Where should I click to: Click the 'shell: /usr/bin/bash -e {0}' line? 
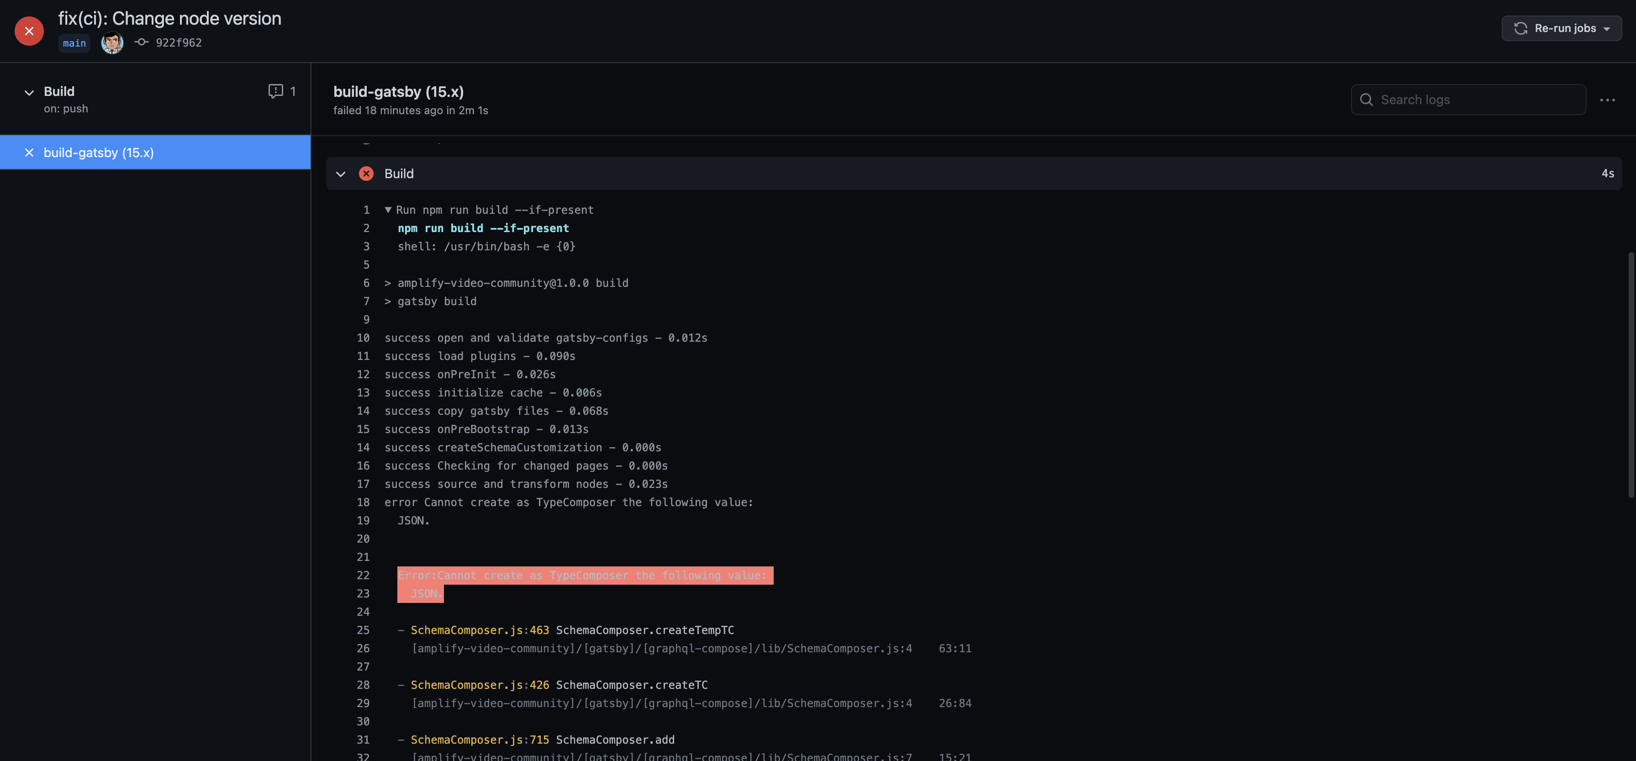click(x=486, y=246)
